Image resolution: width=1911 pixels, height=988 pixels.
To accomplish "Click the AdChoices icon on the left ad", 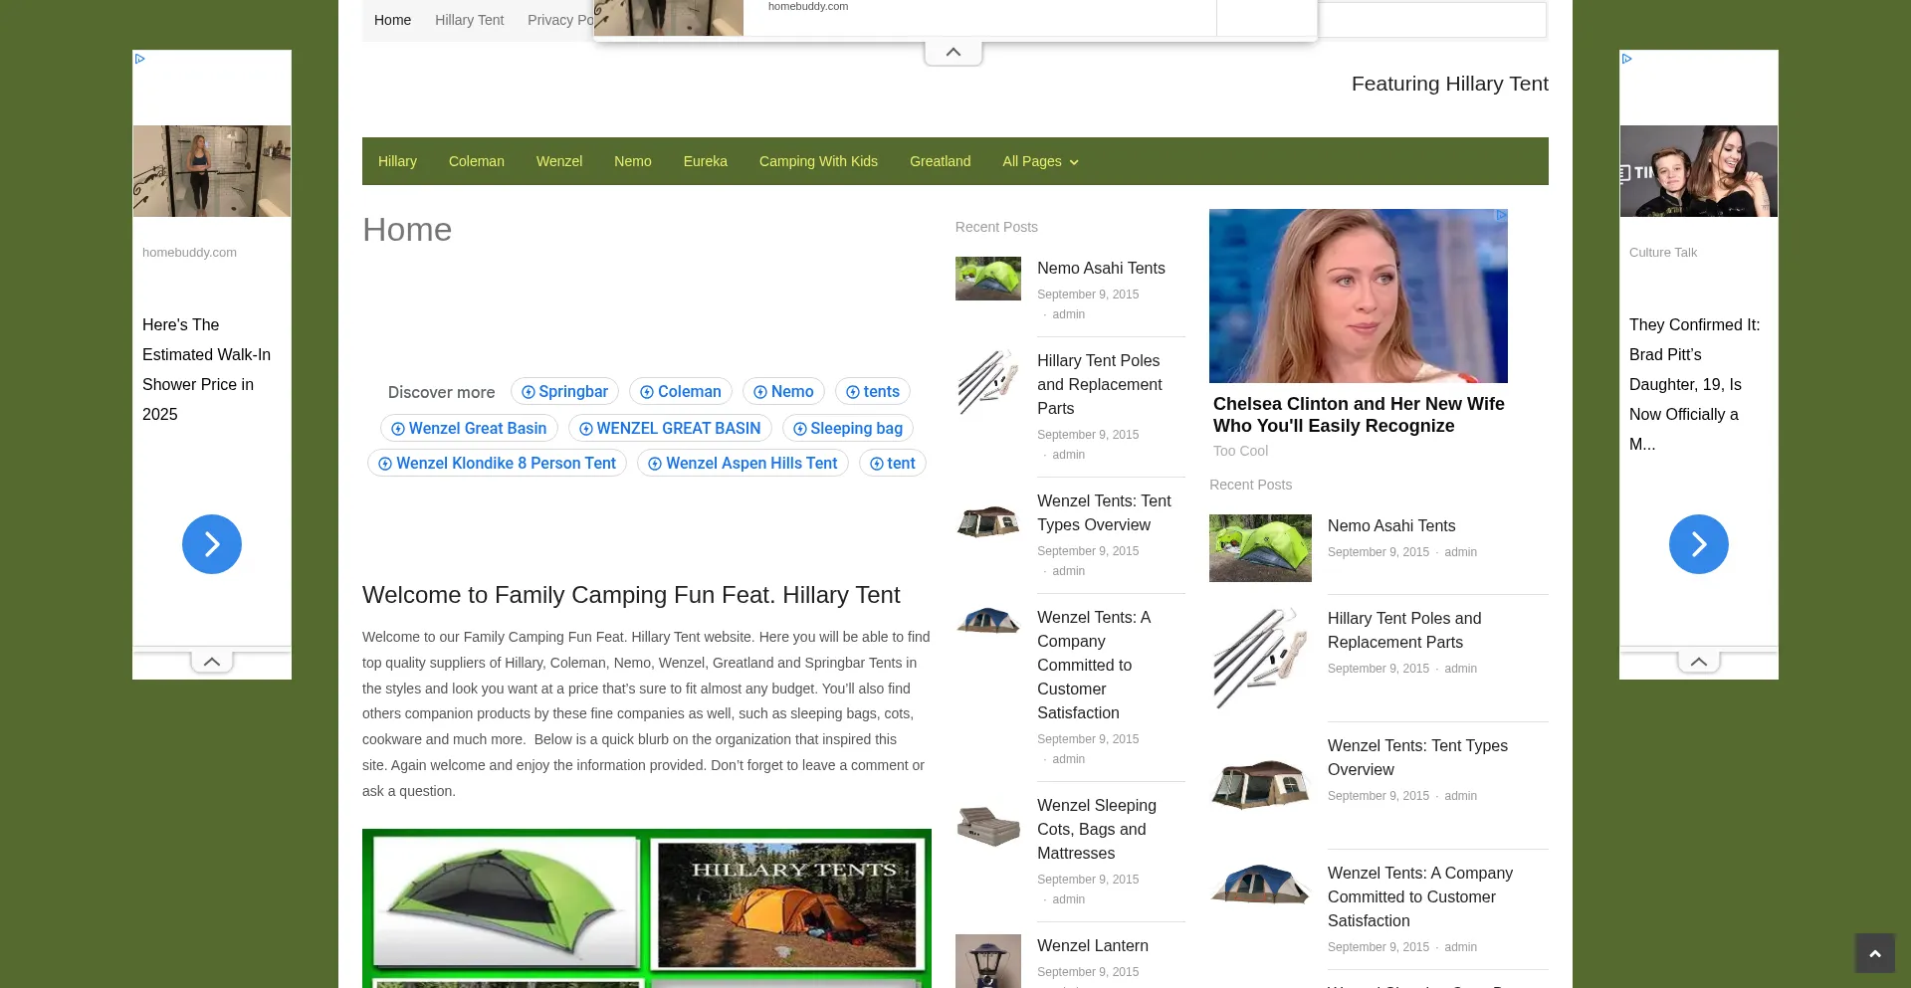I will 140,59.
